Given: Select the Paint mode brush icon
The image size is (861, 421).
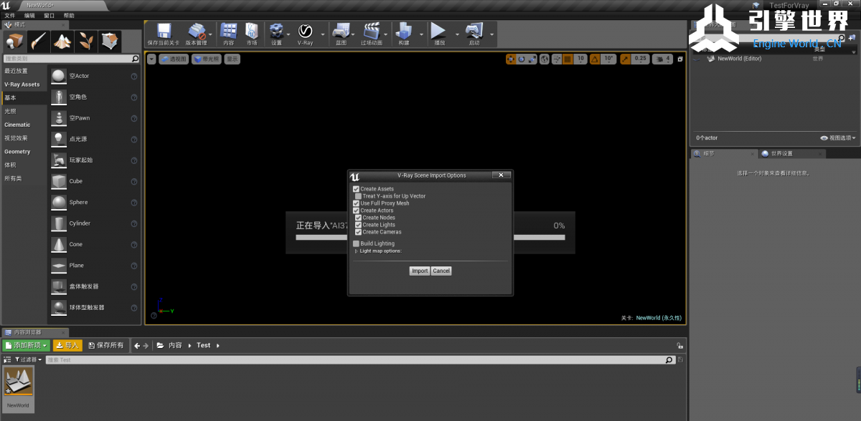Looking at the screenshot, I should [39, 41].
